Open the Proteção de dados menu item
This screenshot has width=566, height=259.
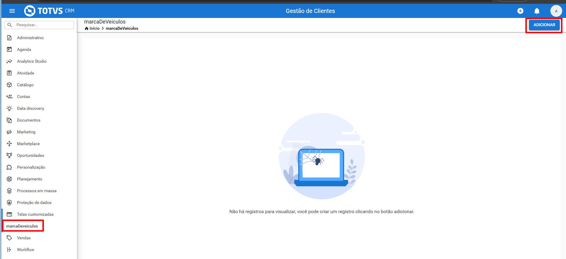39,202
